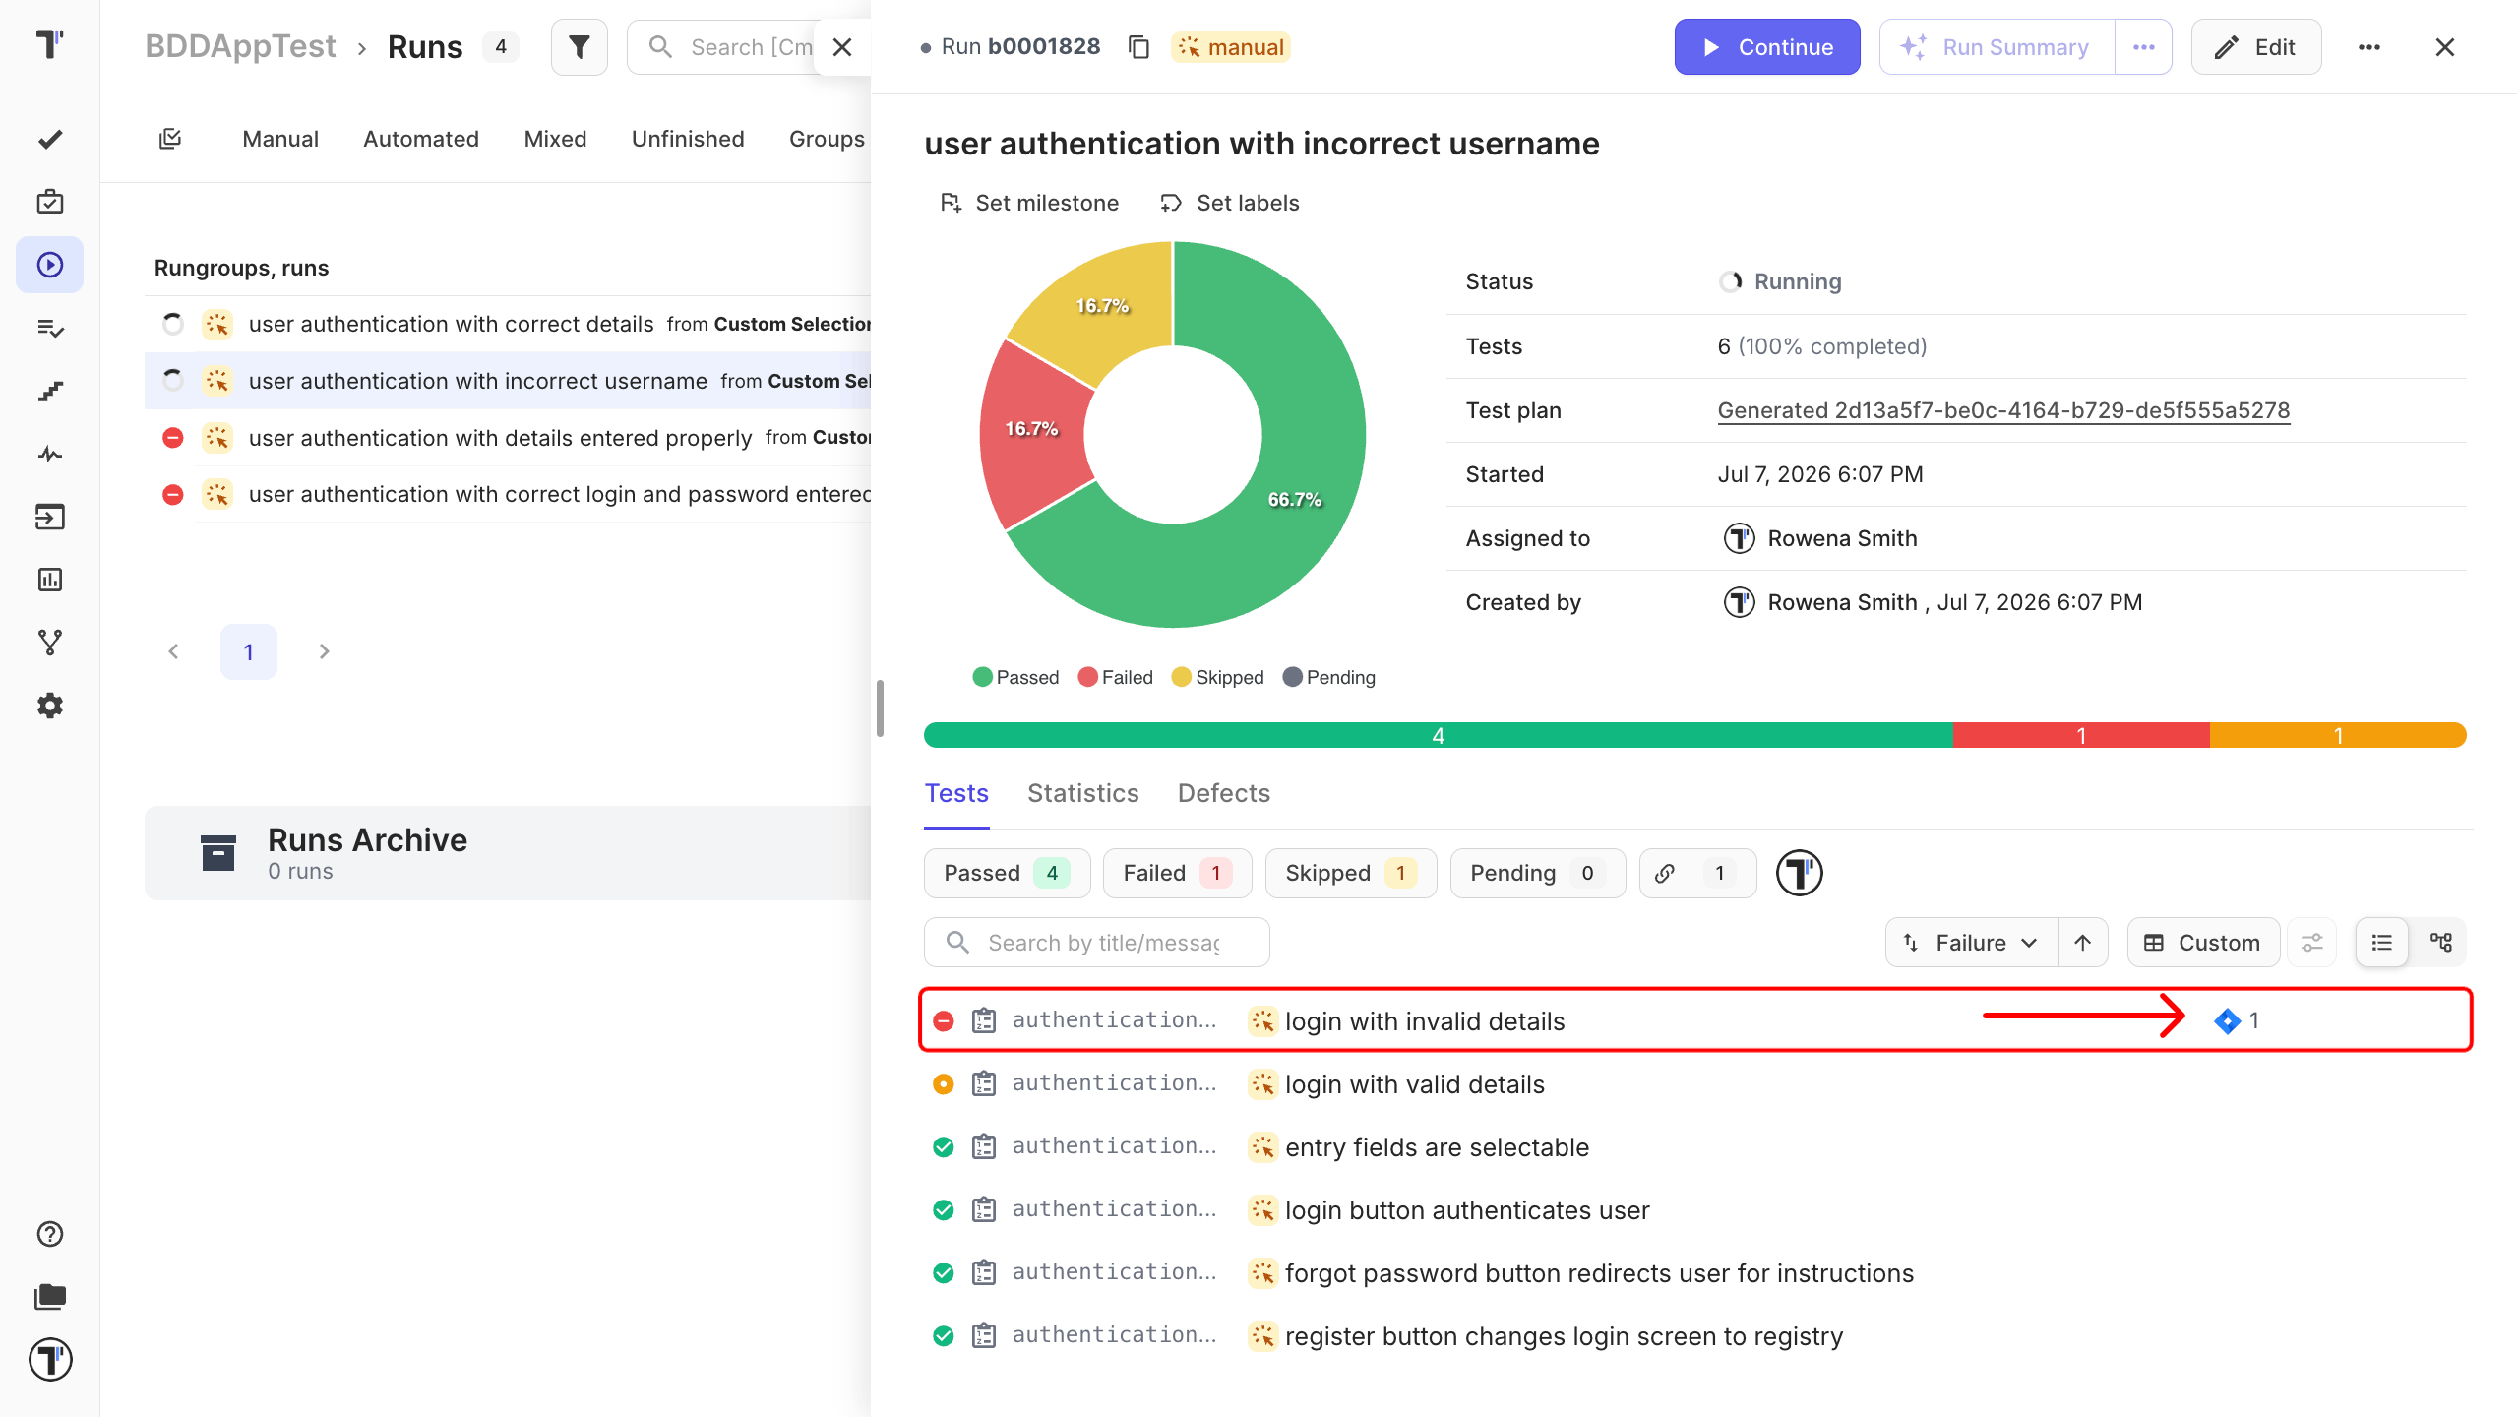Open Runs Archive box icon
This screenshot has width=2519, height=1417.
218,852
